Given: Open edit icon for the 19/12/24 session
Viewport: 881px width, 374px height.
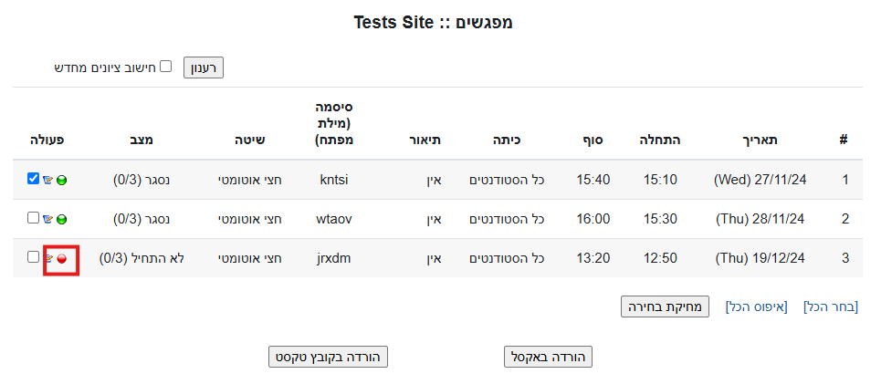Looking at the screenshot, I should 48,259.
